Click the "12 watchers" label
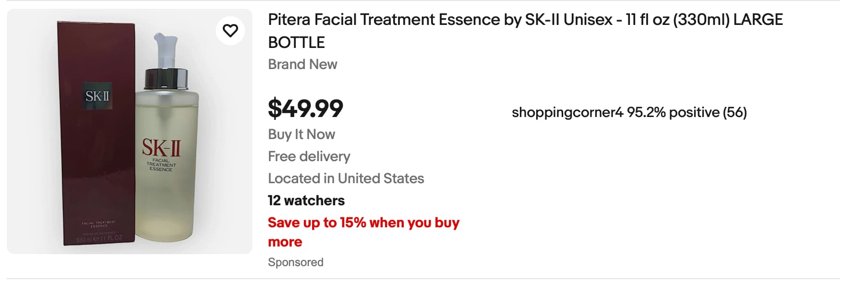843x282 pixels. [x=306, y=200]
